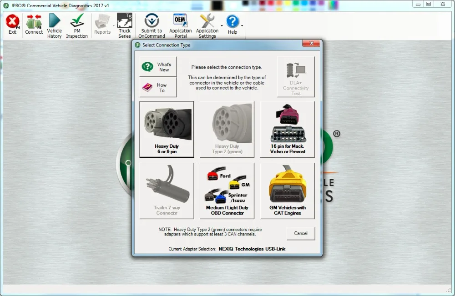Click the How To button
The width and height of the screenshot is (455, 296).
tap(158, 87)
